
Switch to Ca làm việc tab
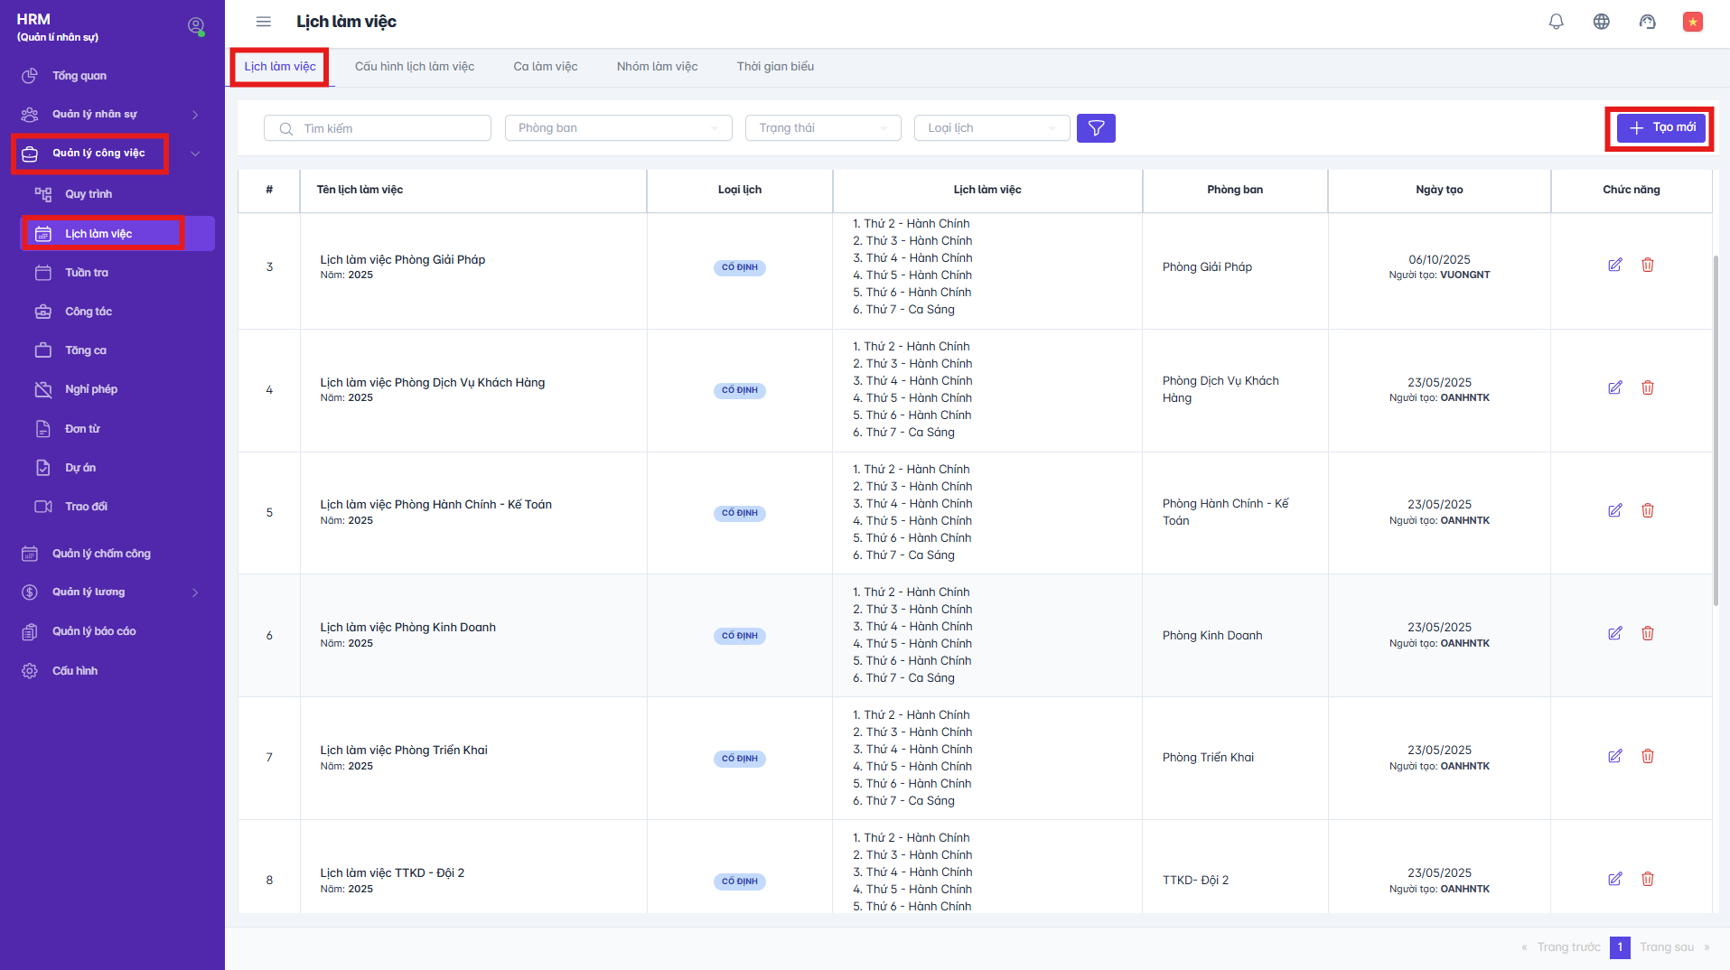pos(545,67)
